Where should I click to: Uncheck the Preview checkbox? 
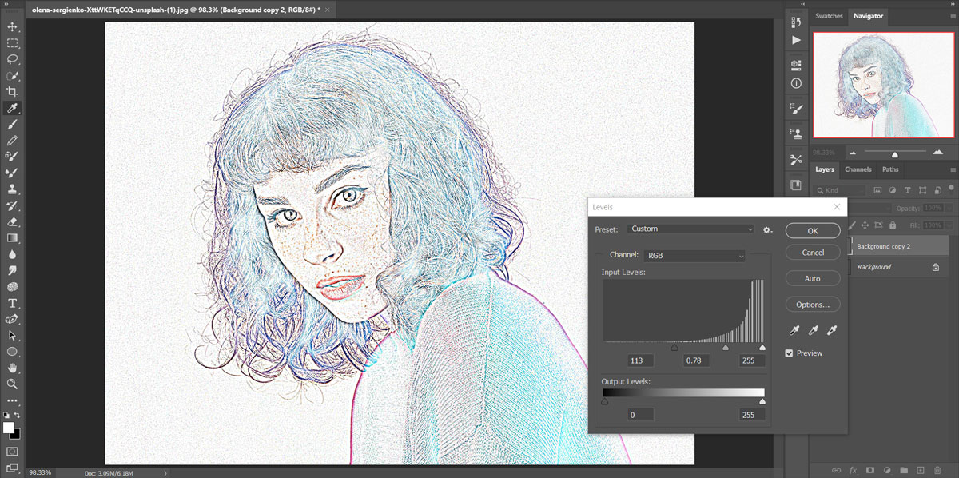[790, 353]
